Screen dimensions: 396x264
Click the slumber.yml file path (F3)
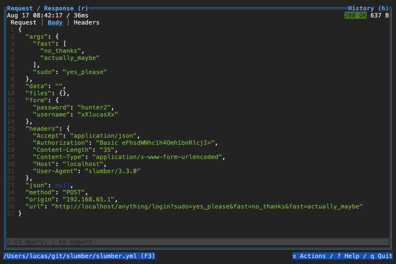[79, 256]
